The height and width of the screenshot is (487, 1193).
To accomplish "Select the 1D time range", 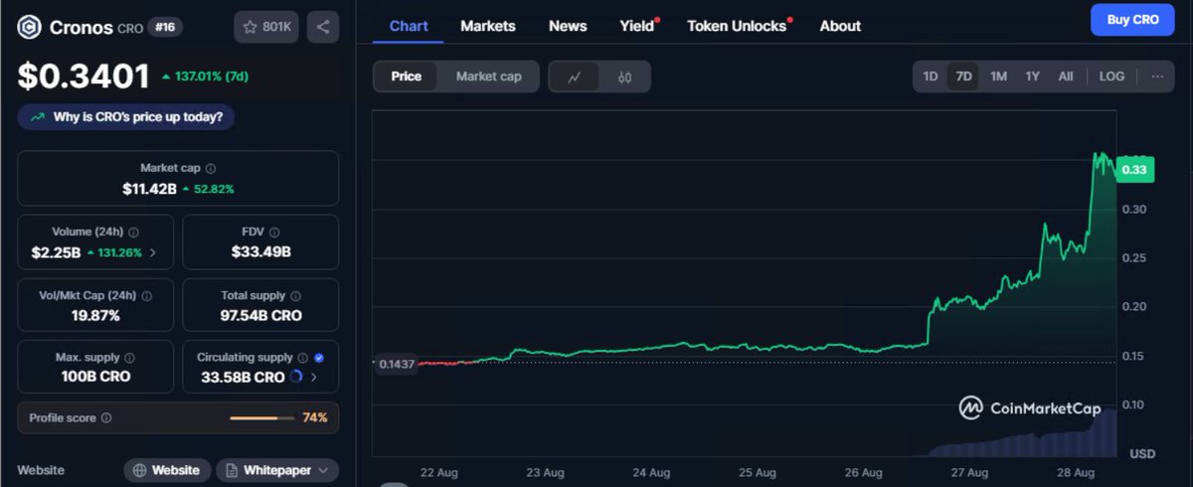I will [x=930, y=77].
